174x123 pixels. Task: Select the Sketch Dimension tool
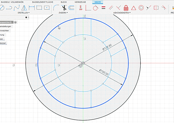click(x=32, y=8)
